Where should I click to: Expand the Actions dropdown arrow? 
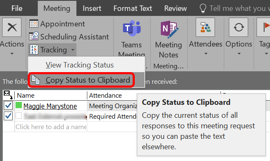(12, 54)
